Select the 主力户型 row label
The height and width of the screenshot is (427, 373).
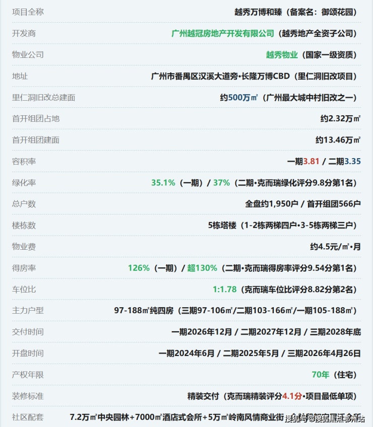click(x=28, y=311)
